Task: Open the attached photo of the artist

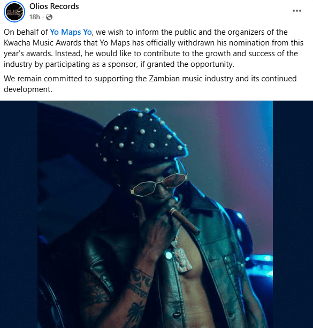Action: tap(155, 214)
